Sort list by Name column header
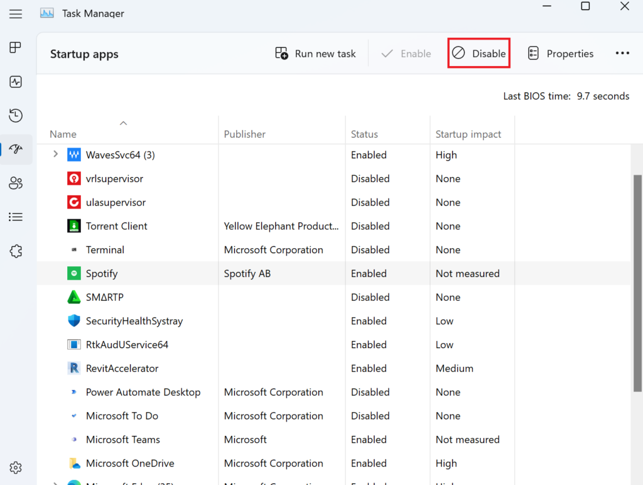This screenshot has height=485, width=643. pos(63,134)
